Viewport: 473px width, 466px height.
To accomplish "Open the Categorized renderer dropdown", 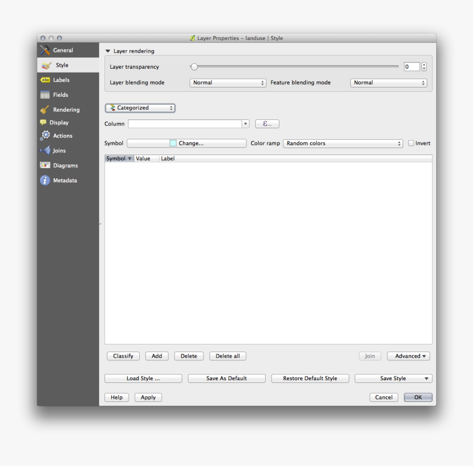I will click(x=140, y=108).
